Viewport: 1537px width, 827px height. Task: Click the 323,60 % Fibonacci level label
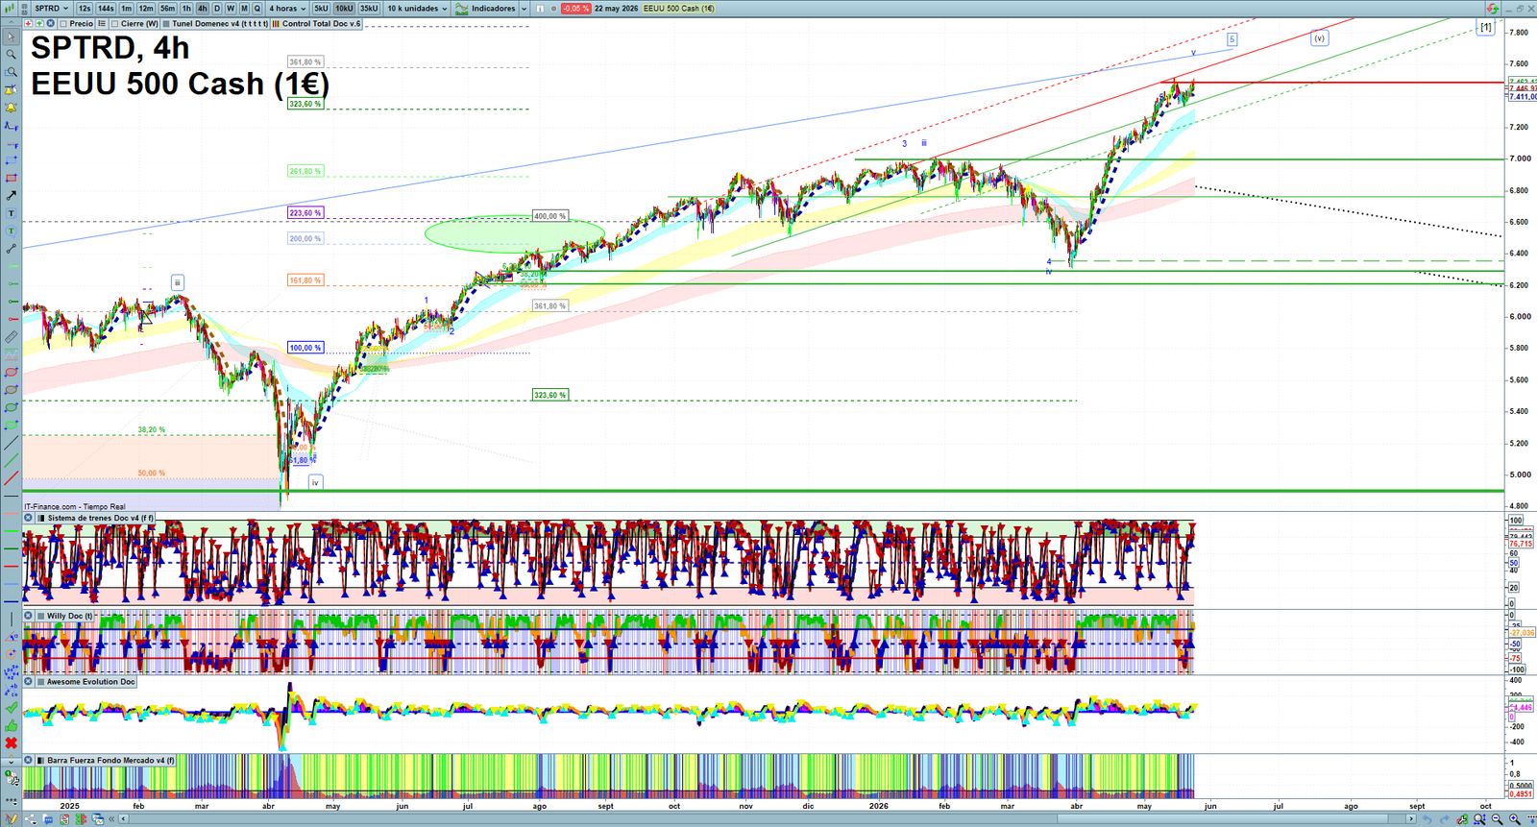coord(305,104)
